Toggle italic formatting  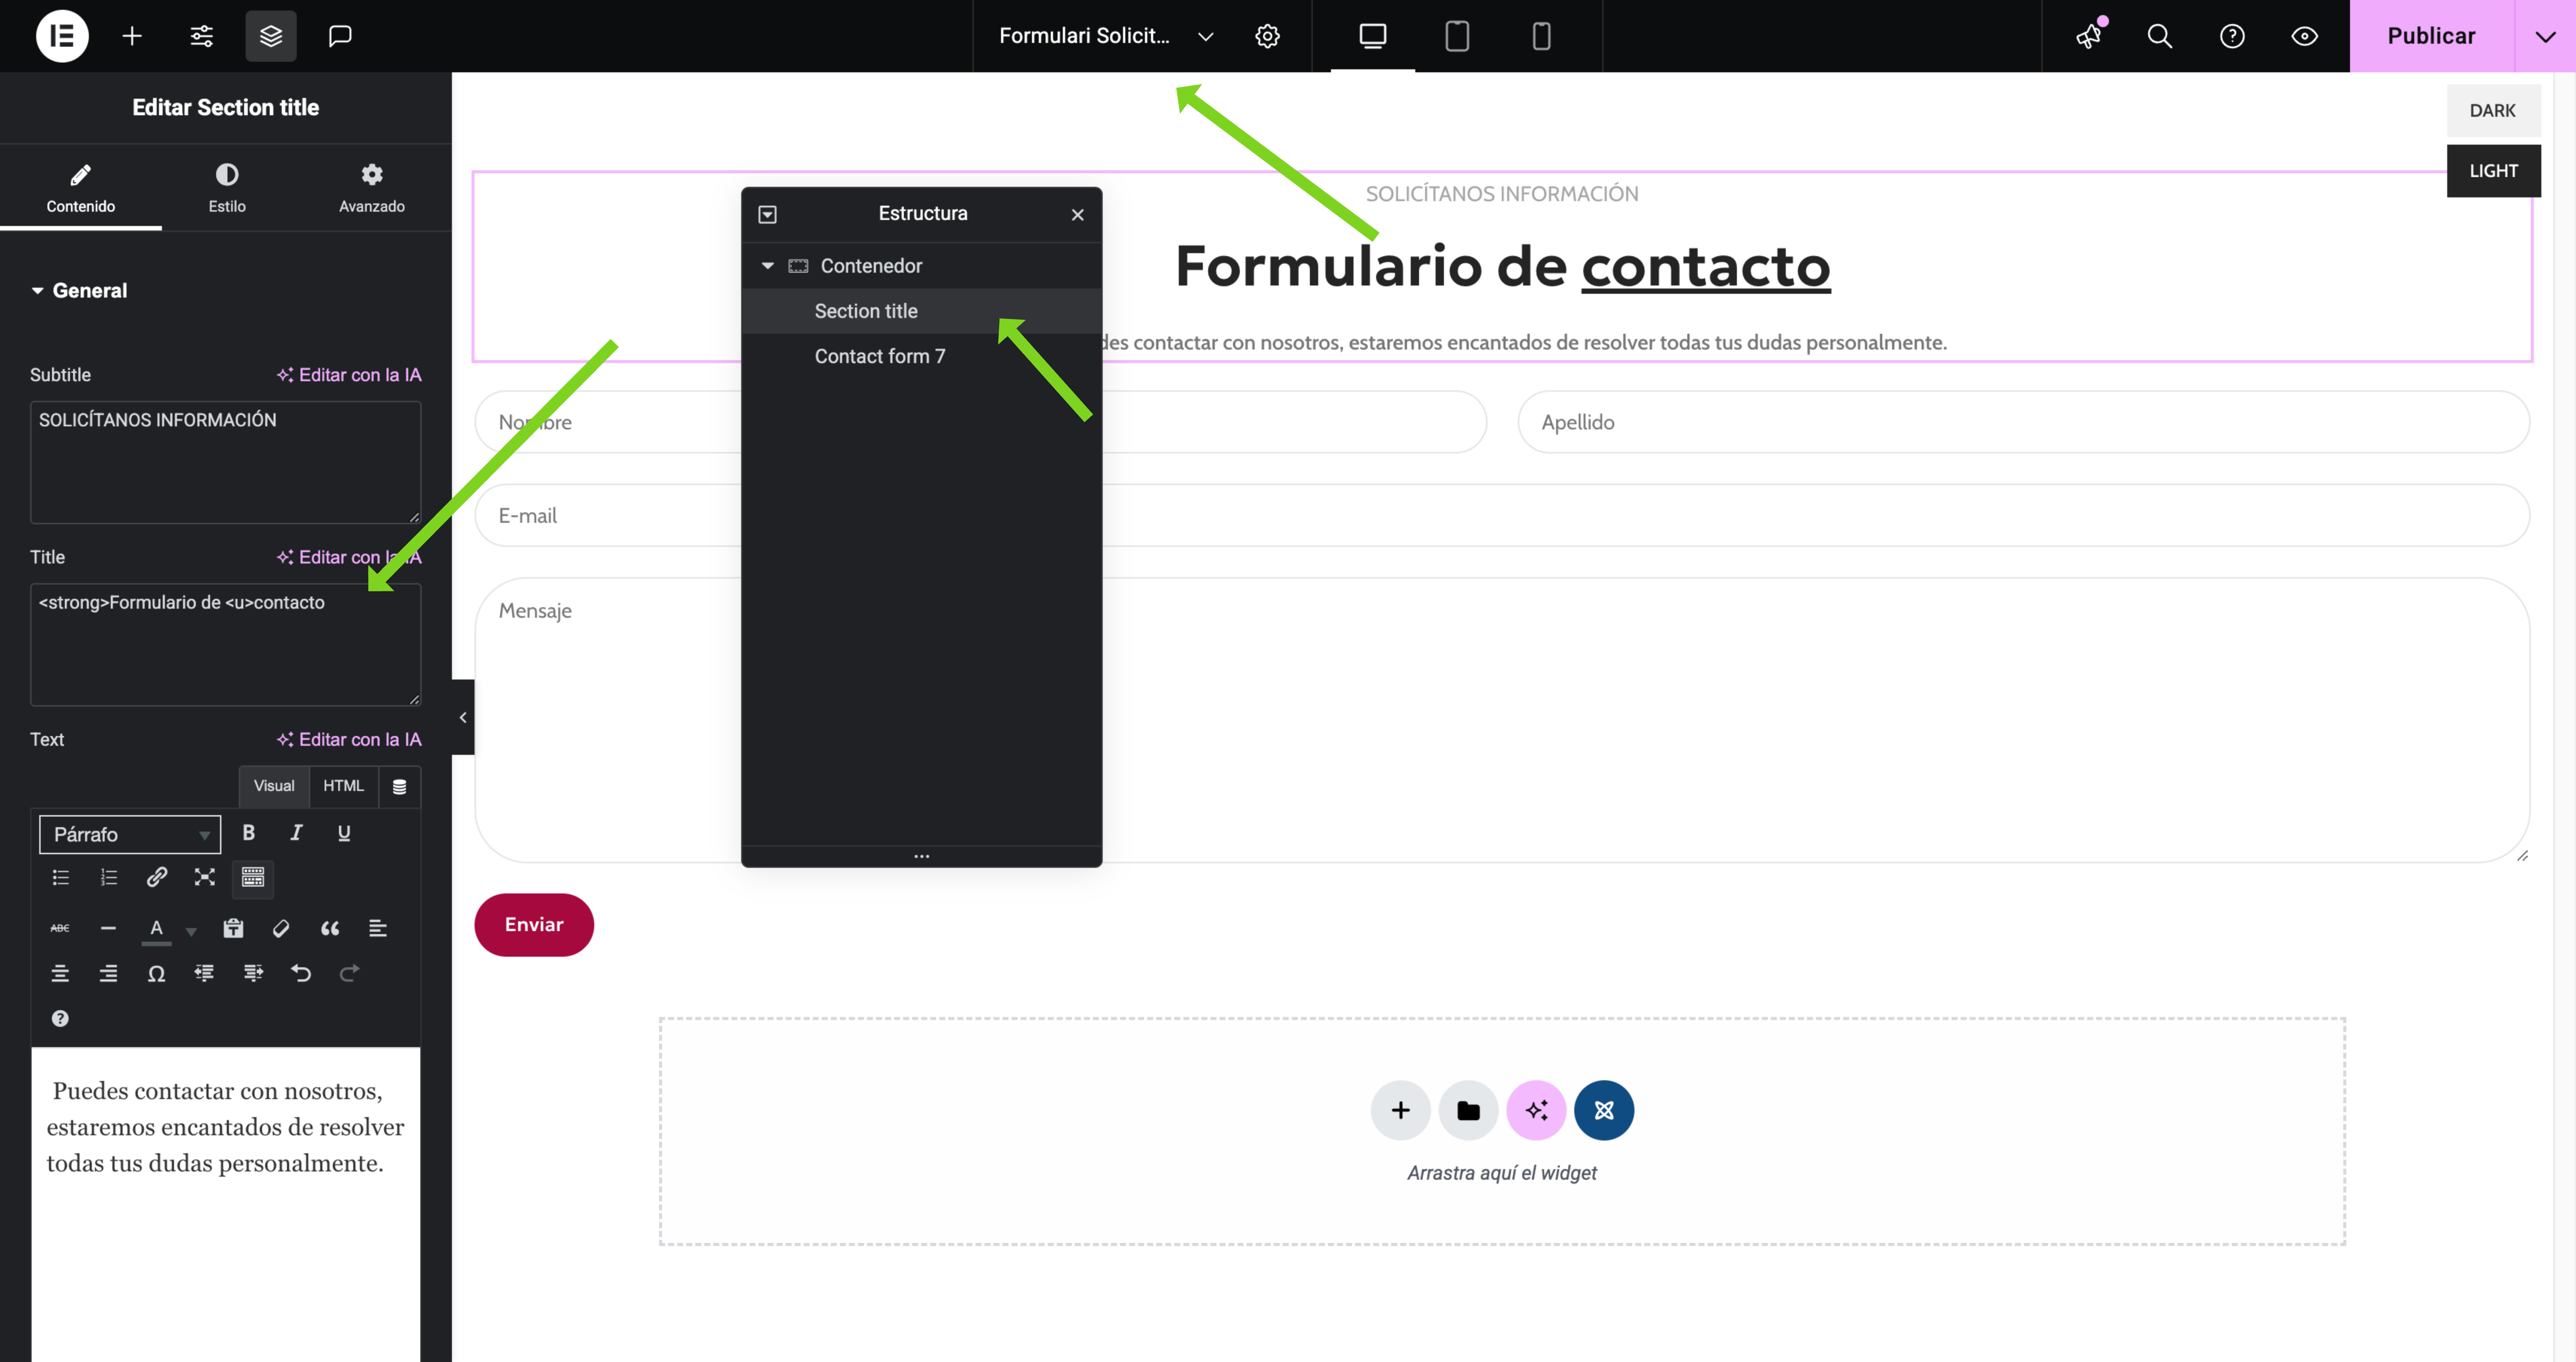click(296, 833)
